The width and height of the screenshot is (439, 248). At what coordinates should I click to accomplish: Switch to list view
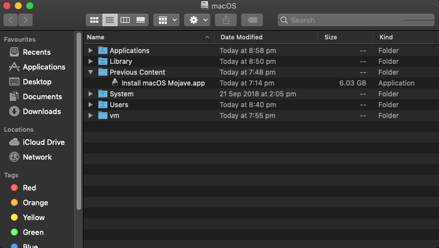[110, 20]
